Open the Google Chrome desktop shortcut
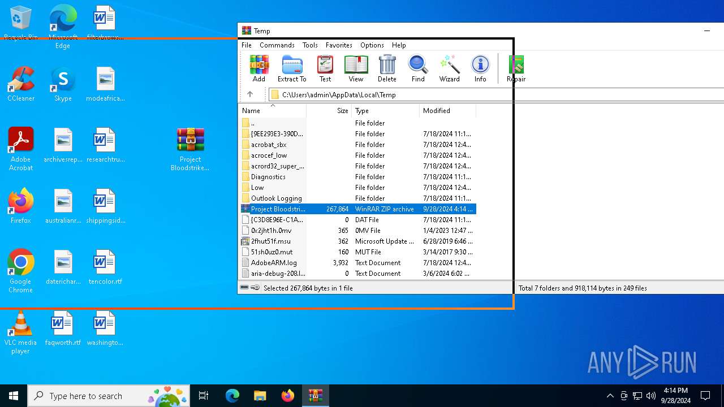This screenshot has width=724, height=407. (x=21, y=271)
